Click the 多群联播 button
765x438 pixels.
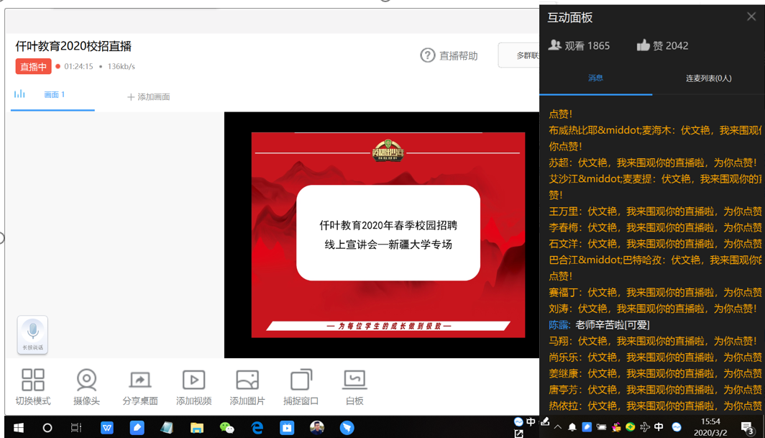[518, 55]
